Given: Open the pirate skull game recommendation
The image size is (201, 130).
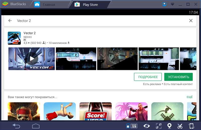Looking at the screenshot, I should (24, 111).
